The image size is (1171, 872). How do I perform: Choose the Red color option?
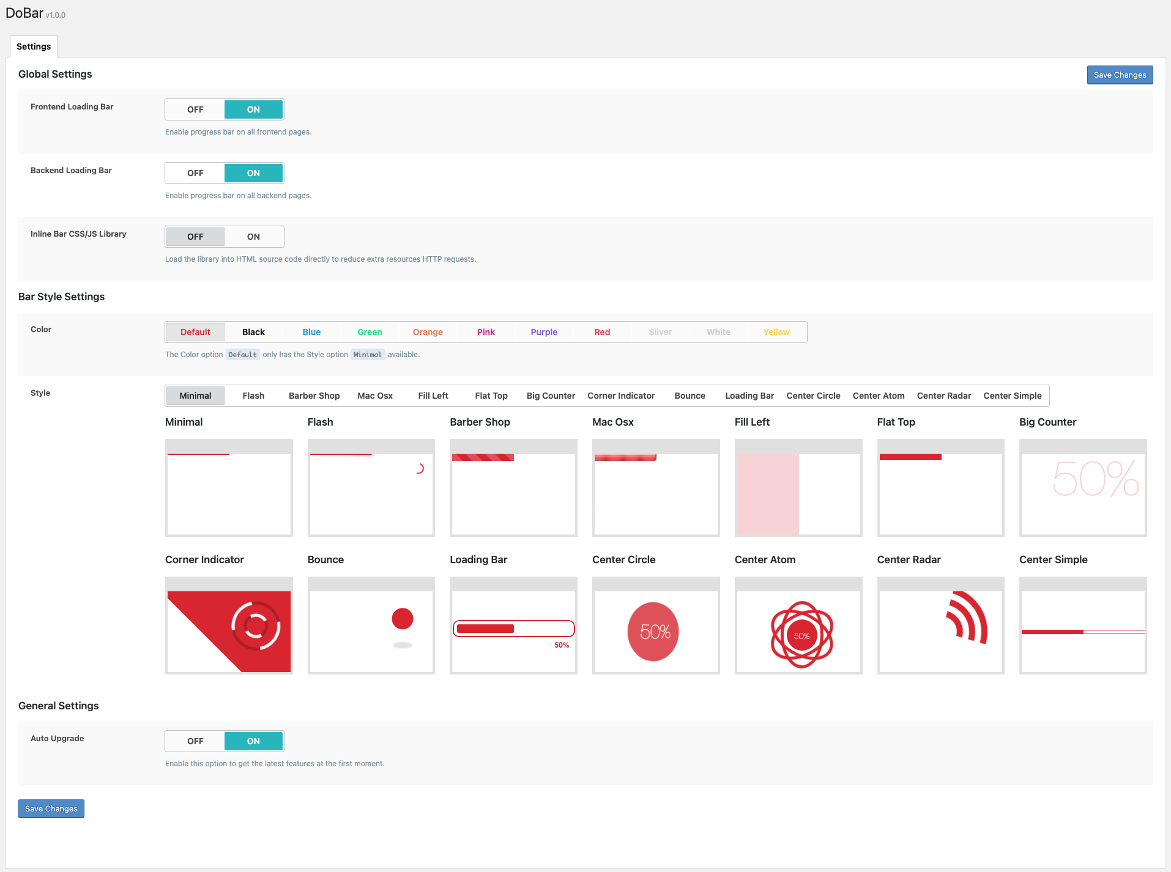tap(602, 332)
